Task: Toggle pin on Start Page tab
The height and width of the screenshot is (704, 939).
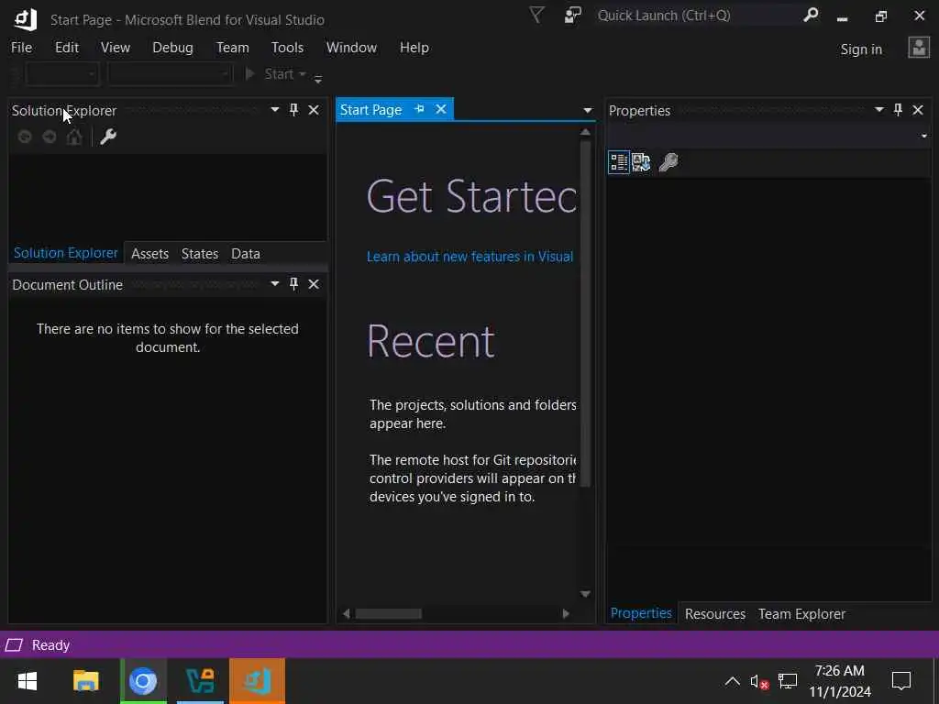Action: (x=419, y=109)
